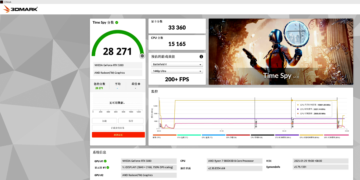Viewport: 360px width, 180px height.
Task: Click the 平均 column heading
Action: pyautogui.click(x=118, y=84)
